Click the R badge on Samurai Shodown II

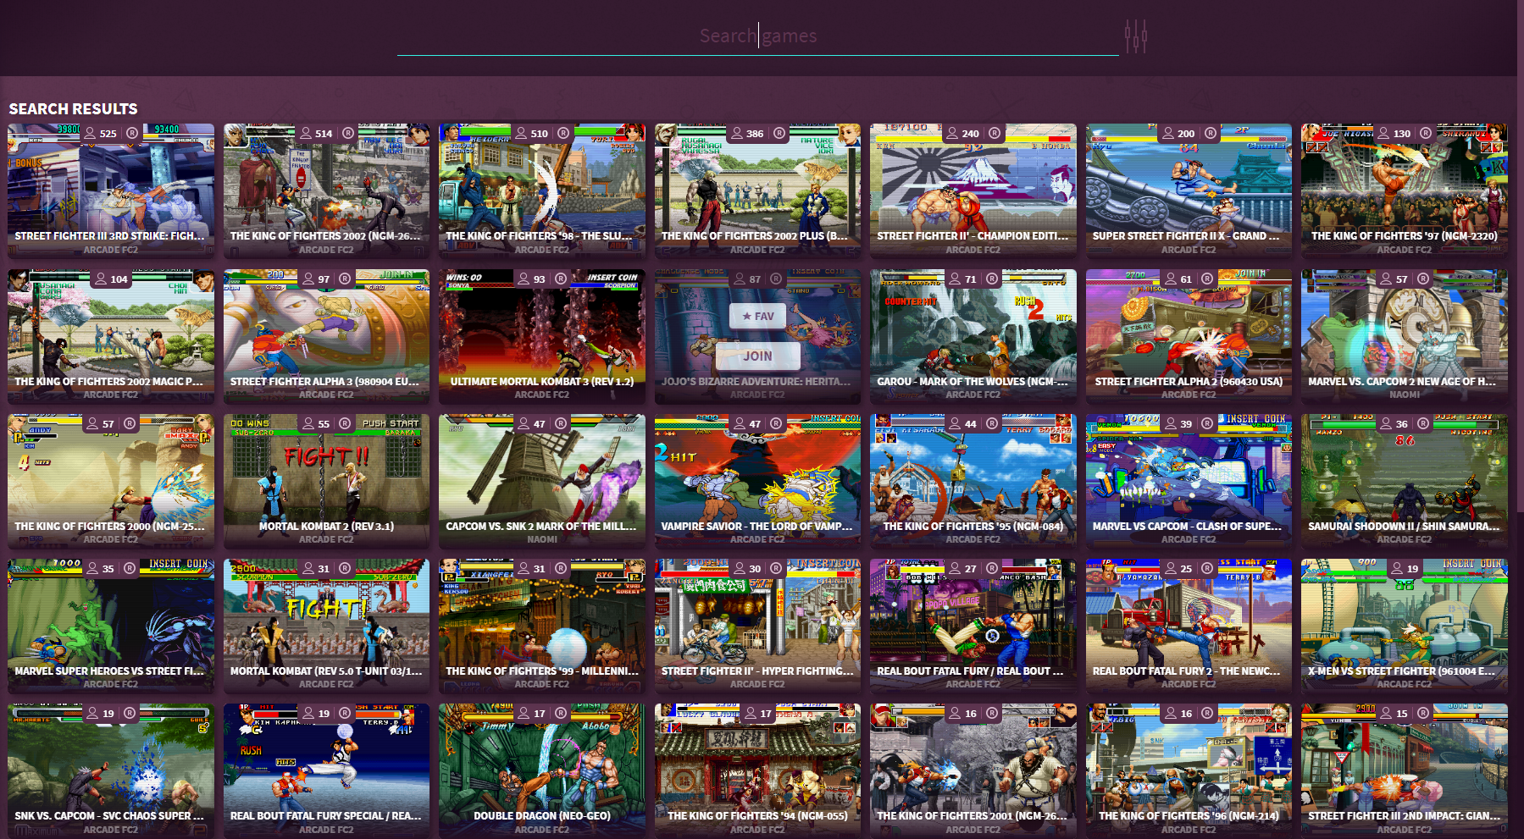(x=1423, y=424)
